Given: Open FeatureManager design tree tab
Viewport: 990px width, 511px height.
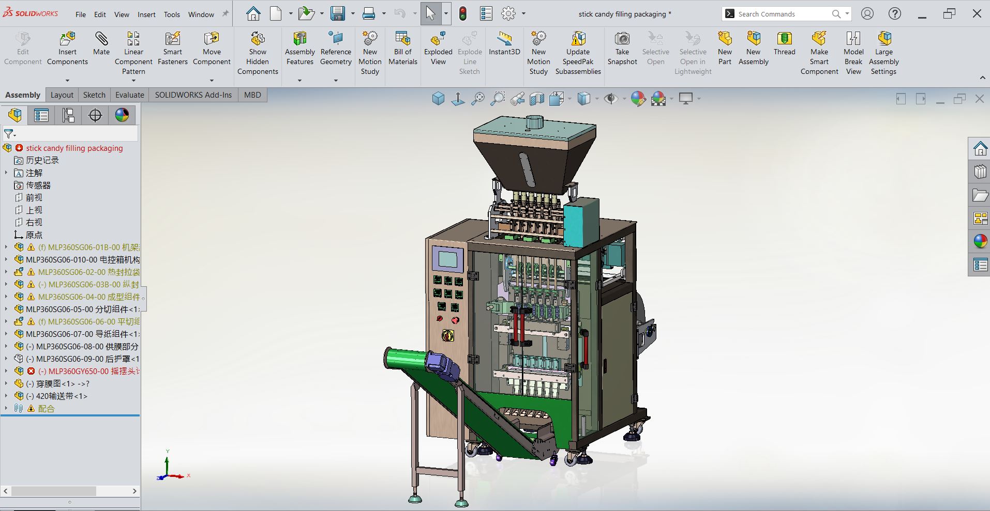Looking at the screenshot, I should pos(15,115).
